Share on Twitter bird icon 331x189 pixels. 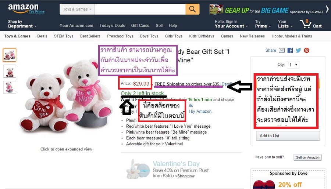coord(298,50)
